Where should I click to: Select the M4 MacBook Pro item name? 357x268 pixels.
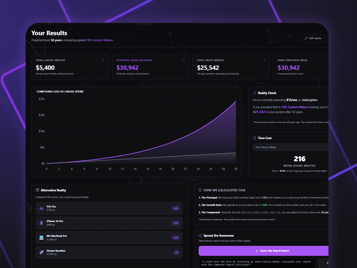57,236
